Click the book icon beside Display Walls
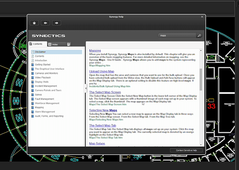This screenshot has width=239, height=170. (32, 82)
